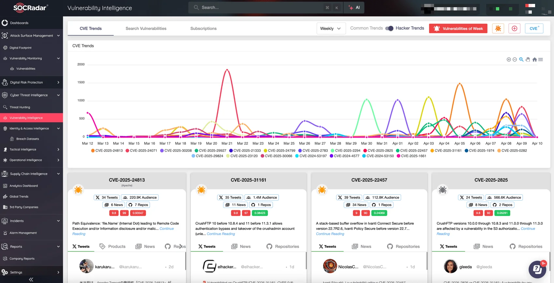This screenshot has width=554, height=283.
Task: Activate the chart selection zoom magnifier
Action: (x=521, y=59)
